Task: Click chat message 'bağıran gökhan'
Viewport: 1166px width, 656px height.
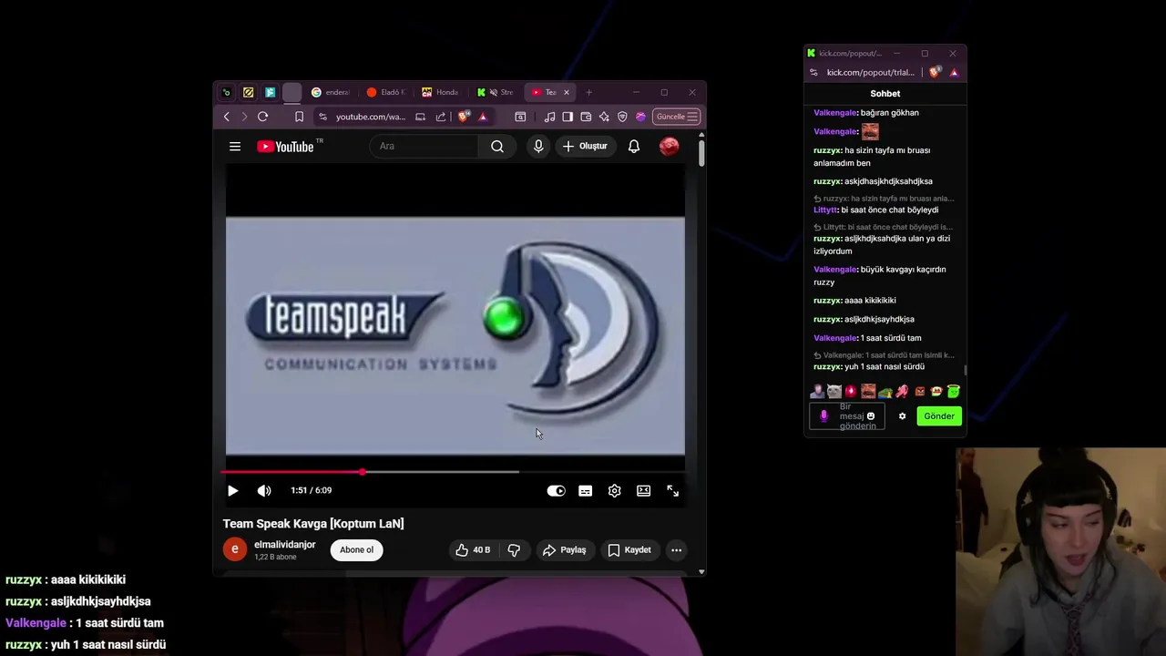Action: (x=890, y=112)
